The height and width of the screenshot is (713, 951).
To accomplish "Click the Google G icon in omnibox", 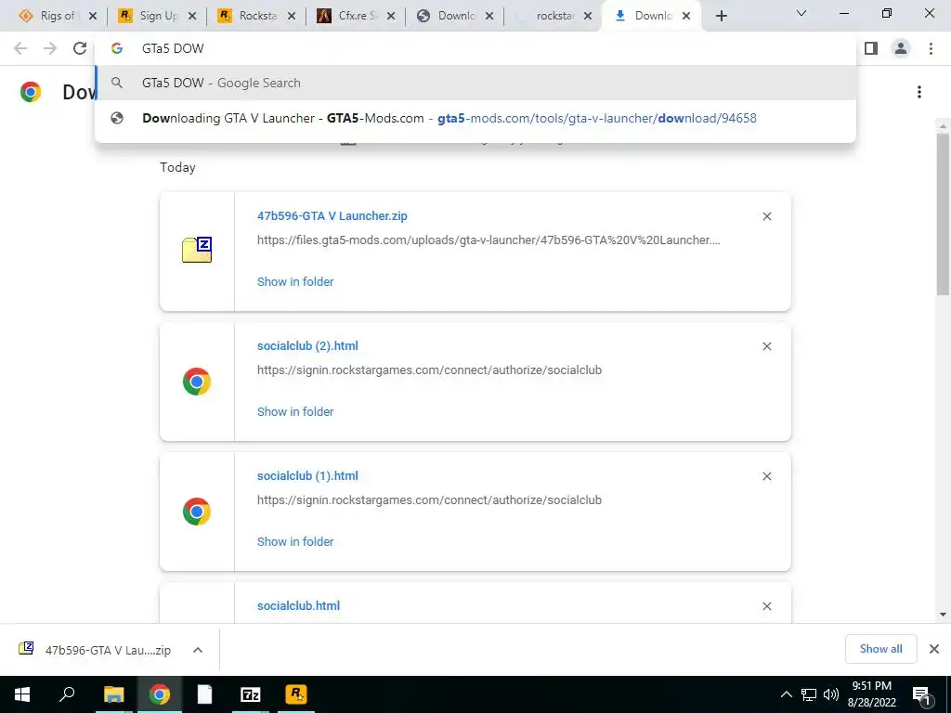I will click(117, 48).
